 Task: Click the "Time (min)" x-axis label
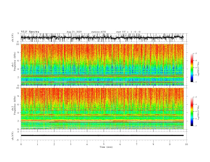[106, 147]
